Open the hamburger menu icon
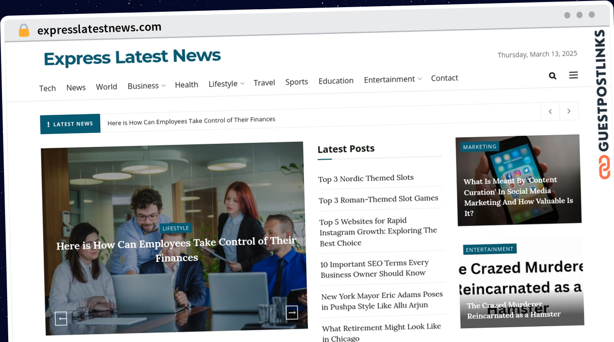 tap(574, 75)
